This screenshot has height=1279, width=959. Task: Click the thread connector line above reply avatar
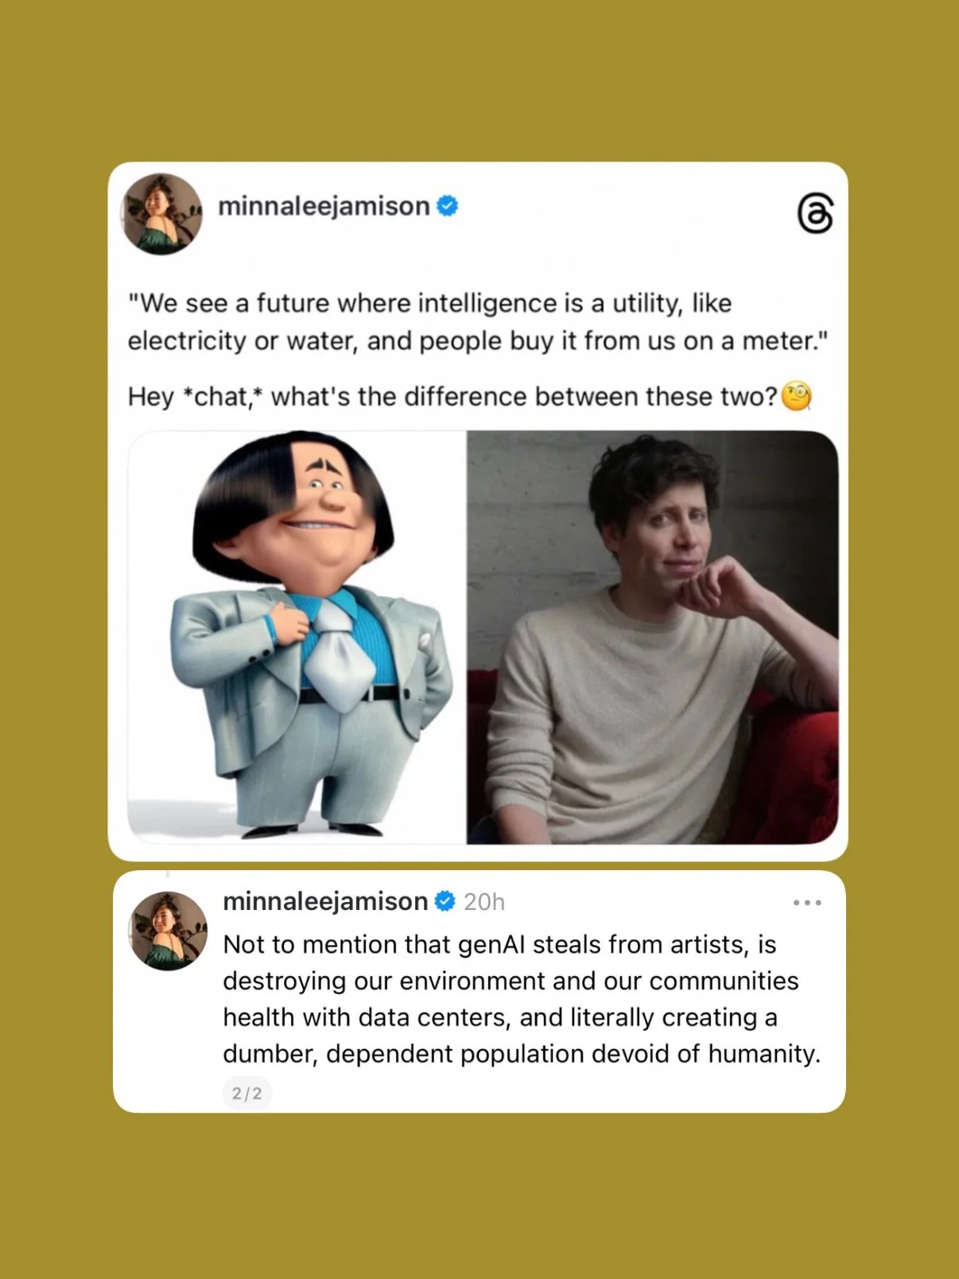(x=168, y=874)
